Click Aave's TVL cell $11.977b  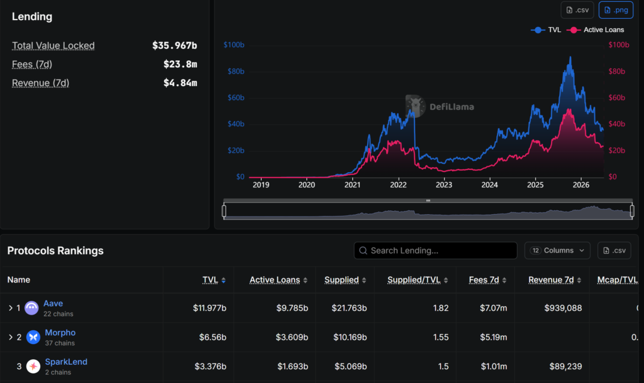[209, 308]
